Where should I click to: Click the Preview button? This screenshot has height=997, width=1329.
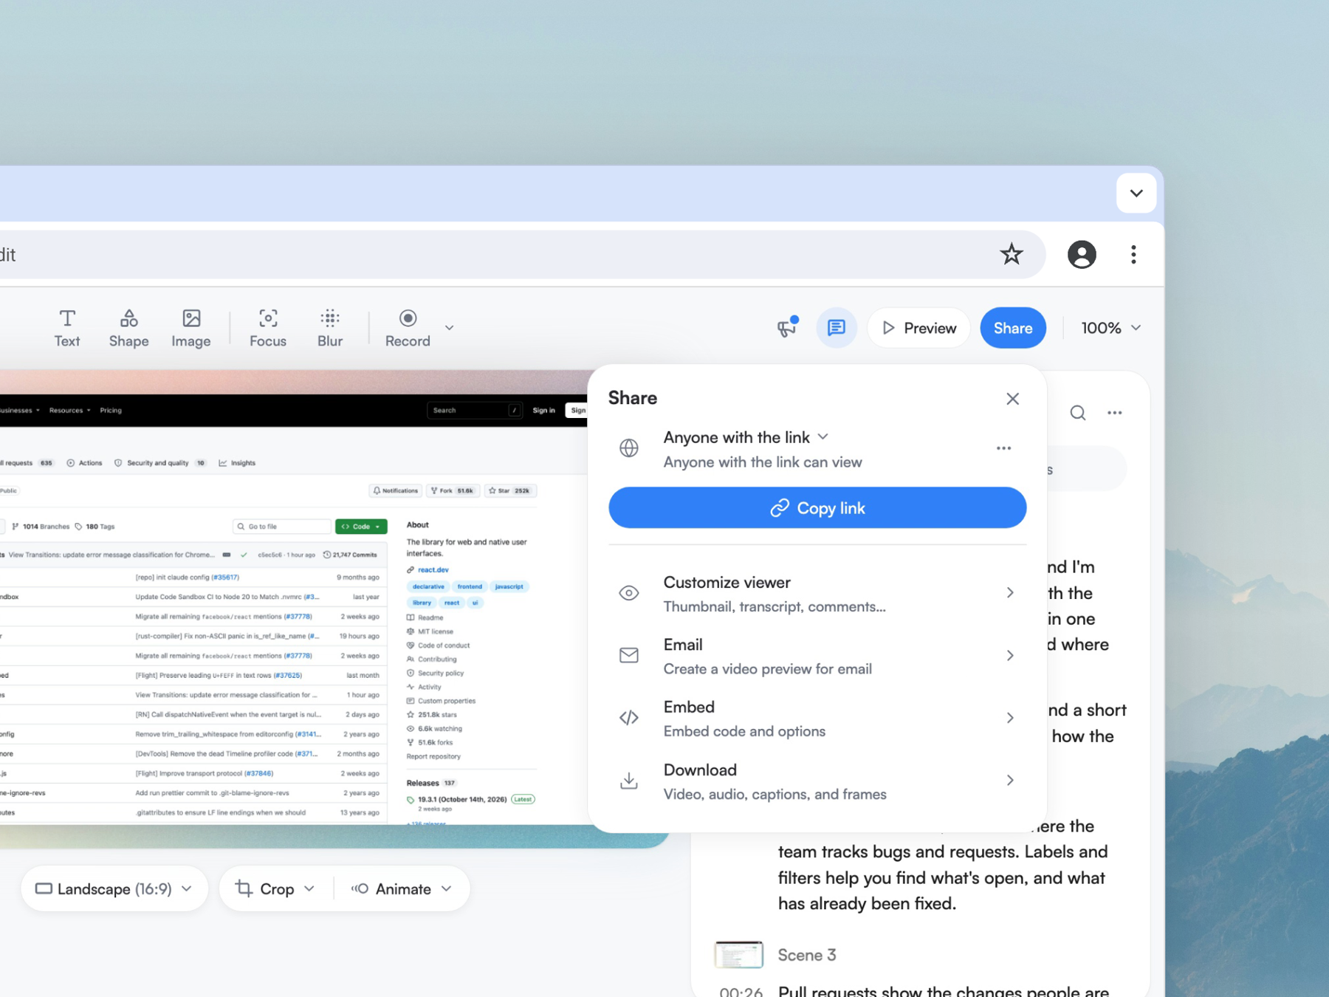918,328
